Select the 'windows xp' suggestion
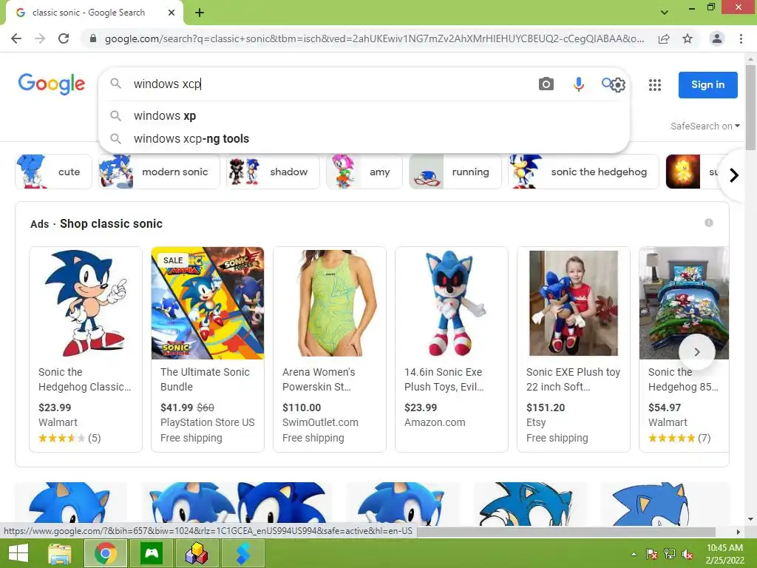Viewport: 757px width, 568px height. pos(364,116)
